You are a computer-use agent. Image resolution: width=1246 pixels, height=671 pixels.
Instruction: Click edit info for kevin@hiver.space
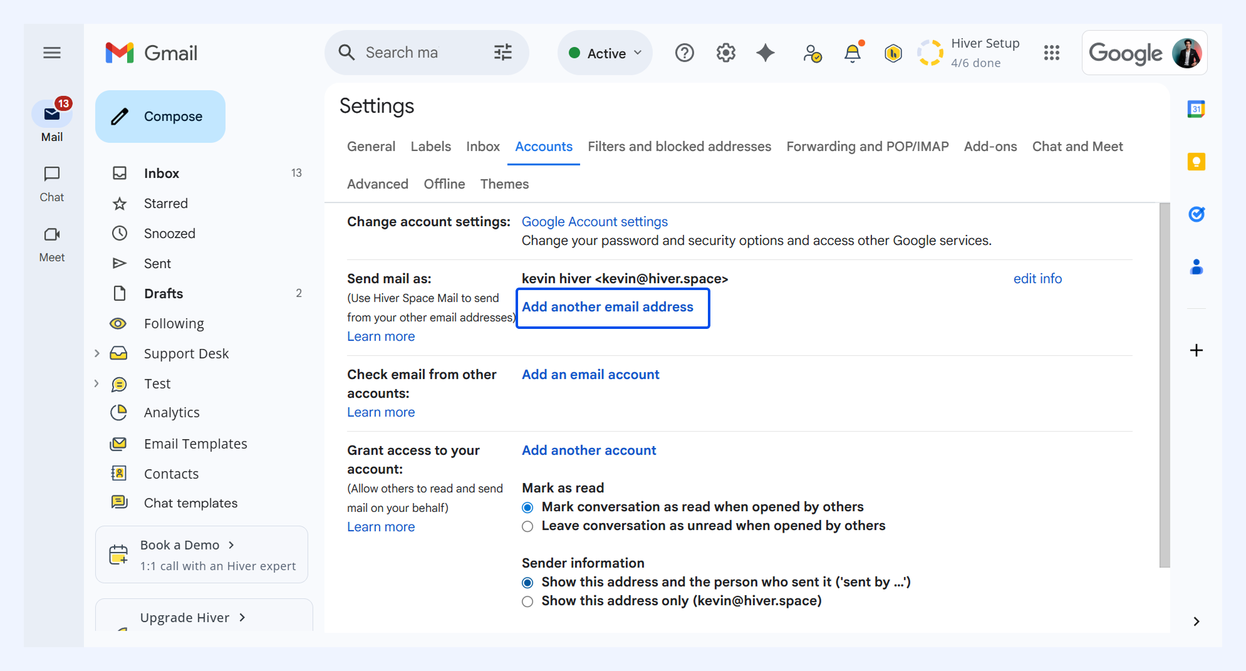click(x=1037, y=279)
